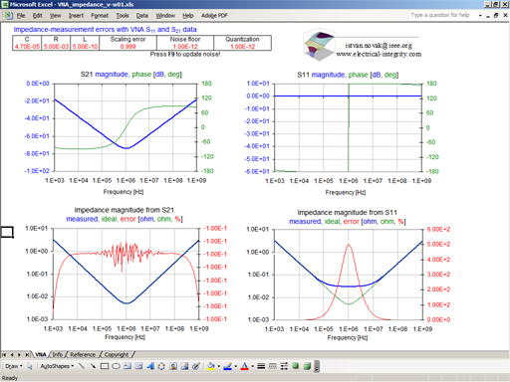Apply the Fill Color bucket icon

point(211,366)
